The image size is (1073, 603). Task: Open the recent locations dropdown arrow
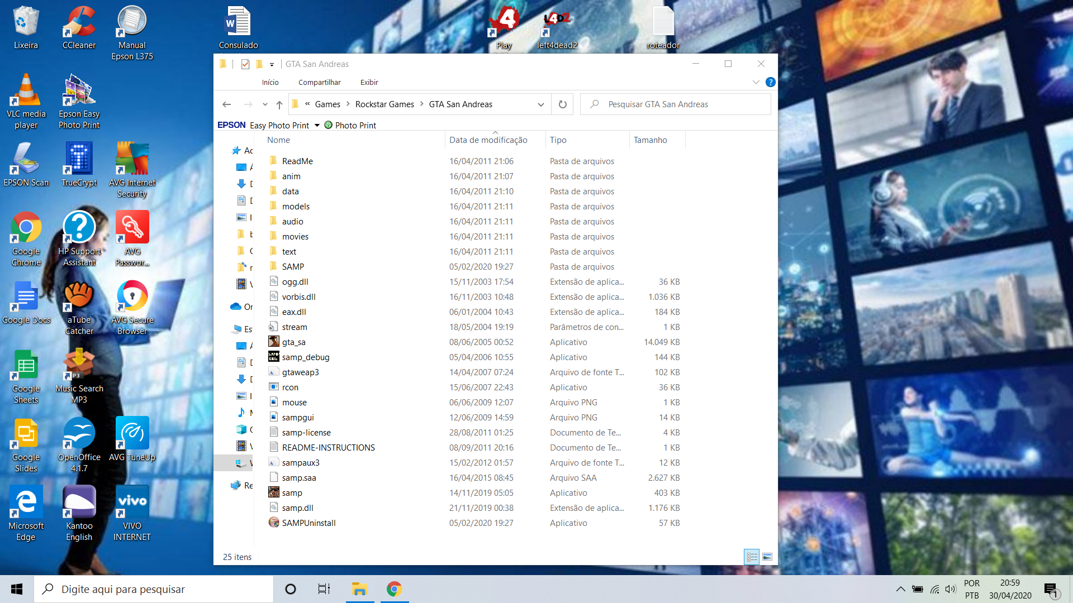point(265,104)
